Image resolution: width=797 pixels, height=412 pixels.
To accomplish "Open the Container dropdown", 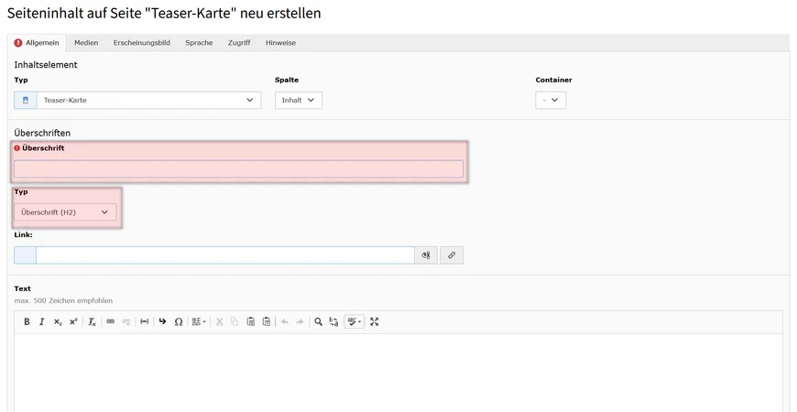I will pos(551,100).
